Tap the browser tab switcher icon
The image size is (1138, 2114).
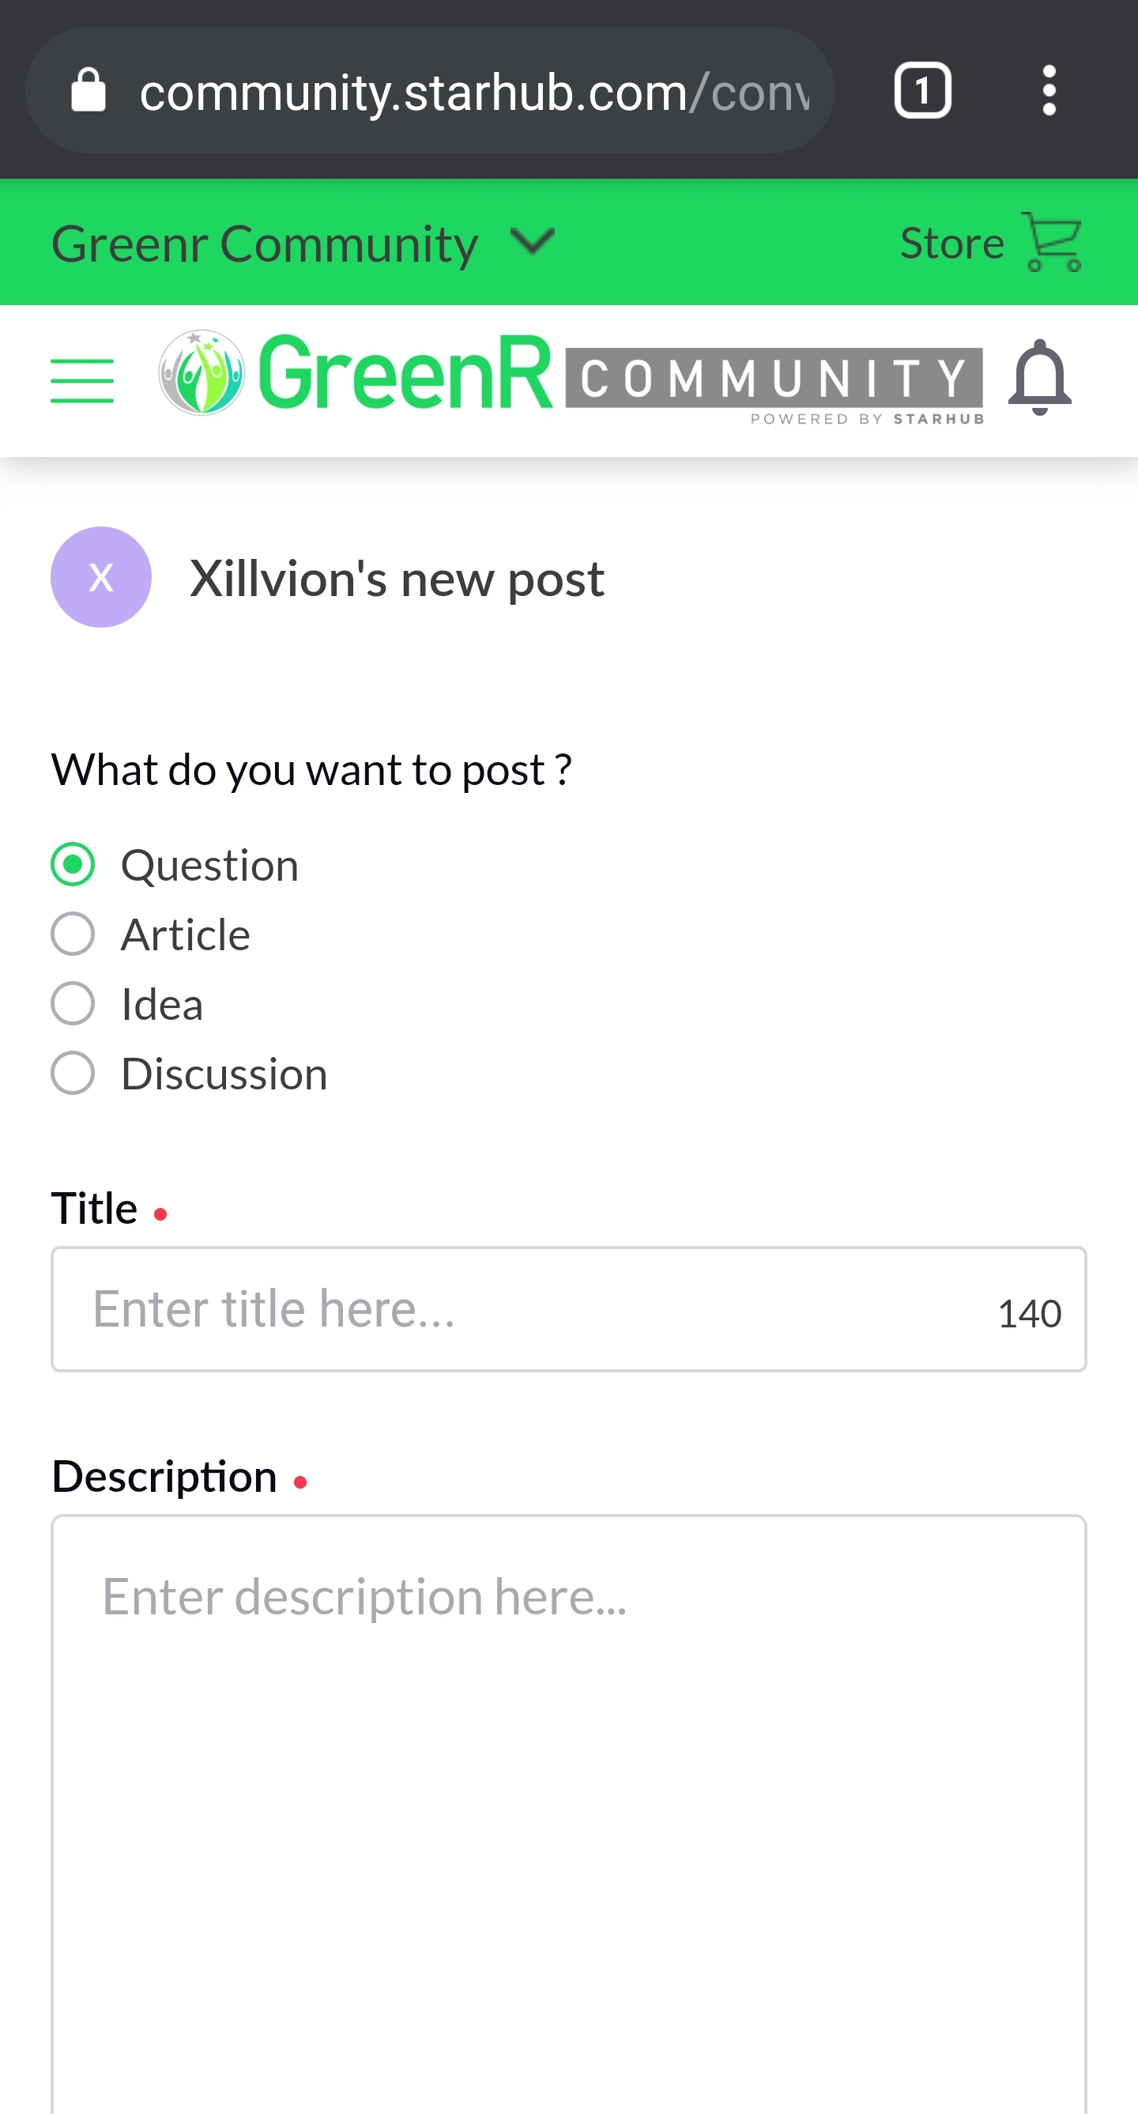tap(922, 90)
